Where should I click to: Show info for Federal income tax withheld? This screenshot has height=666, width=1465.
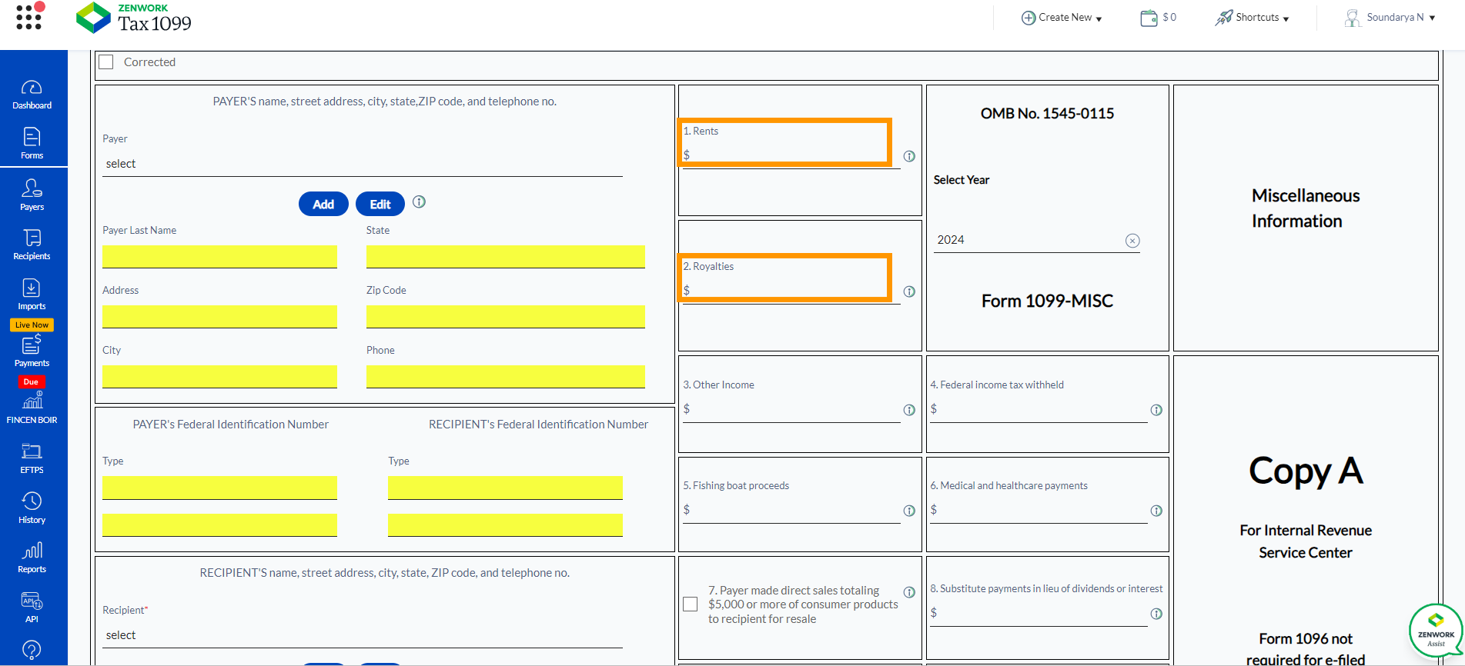pyautogui.click(x=1156, y=410)
